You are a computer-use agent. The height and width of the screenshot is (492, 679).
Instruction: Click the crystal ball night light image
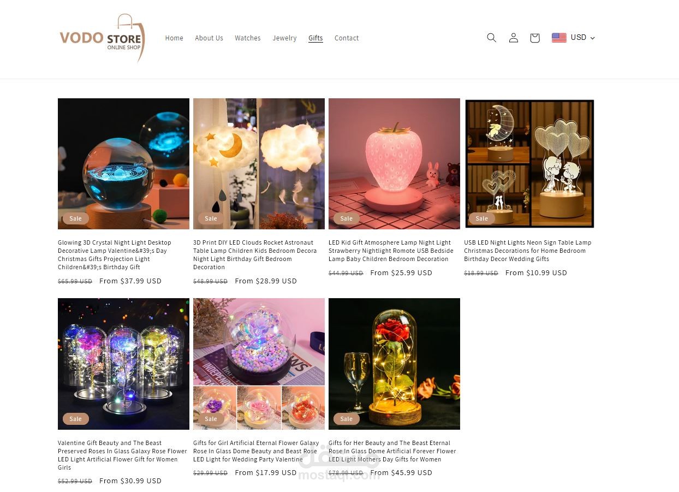tap(123, 164)
